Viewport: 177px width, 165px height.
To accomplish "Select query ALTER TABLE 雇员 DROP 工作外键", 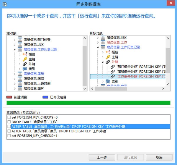I will [x=59, y=131].
